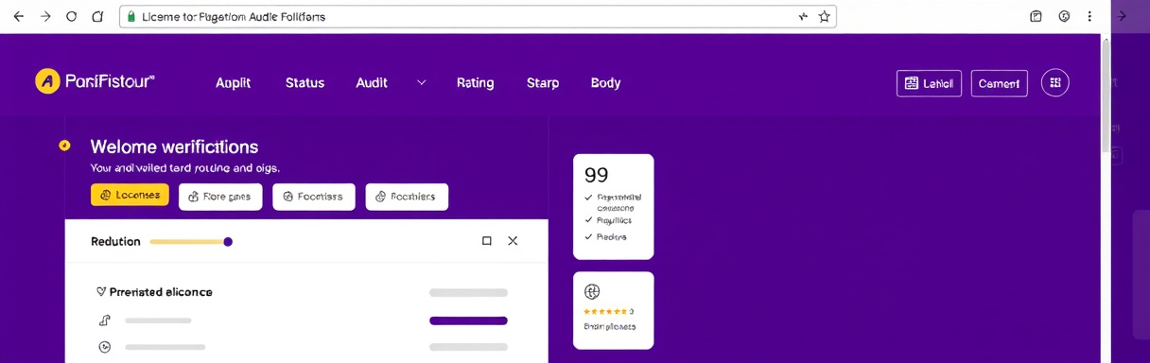1150x363 pixels.
Task: Select the Focntisrs tab button
Action: (x=314, y=197)
